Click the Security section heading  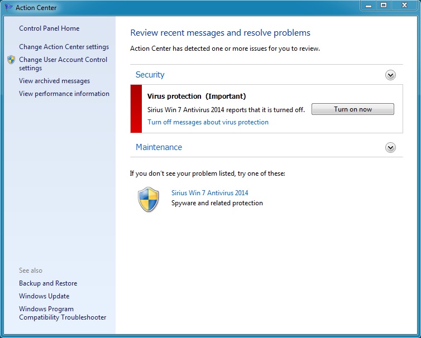pyautogui.click(x=150, y=75)
